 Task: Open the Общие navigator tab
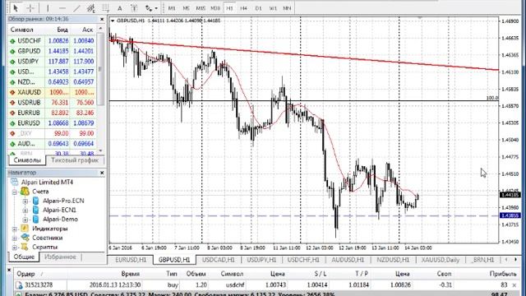tap(24, 257)
